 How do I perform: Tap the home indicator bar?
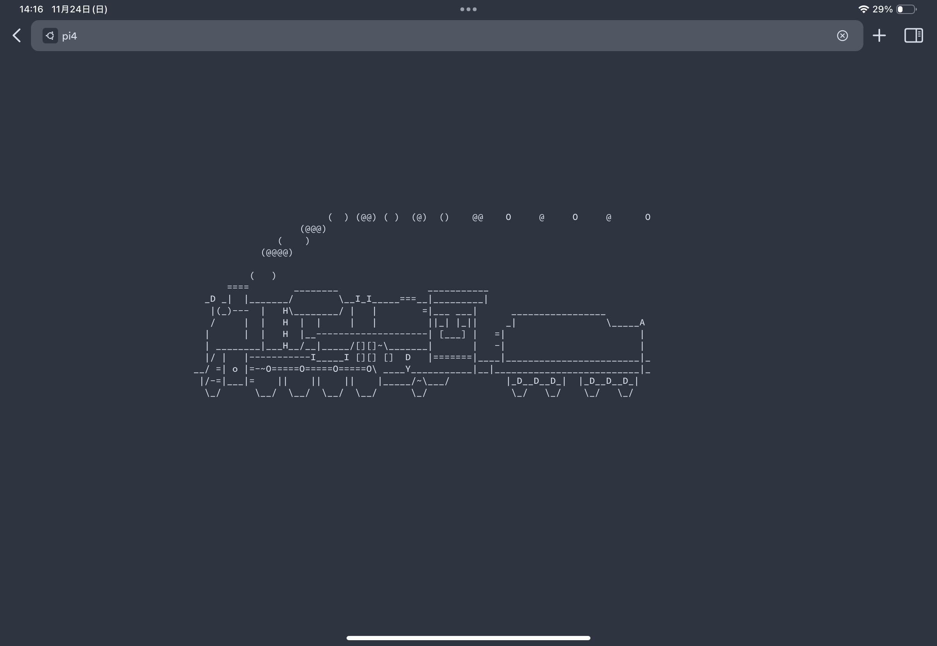[x=468, y=638]
